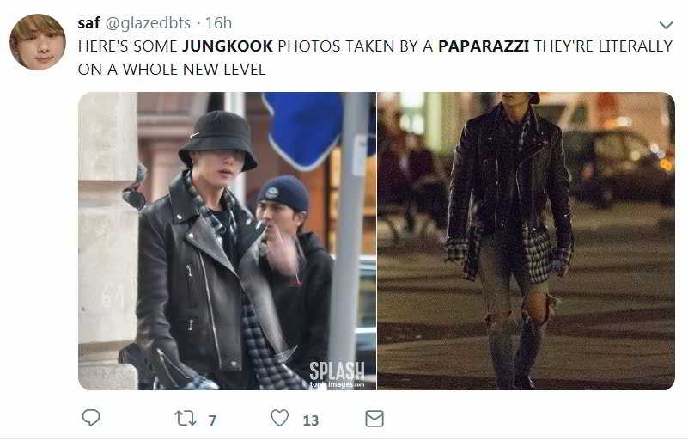Viewport: 688px width, 441px height.
Task: Retweet this tweet using the arrows icon
Action: click(186, 418)
